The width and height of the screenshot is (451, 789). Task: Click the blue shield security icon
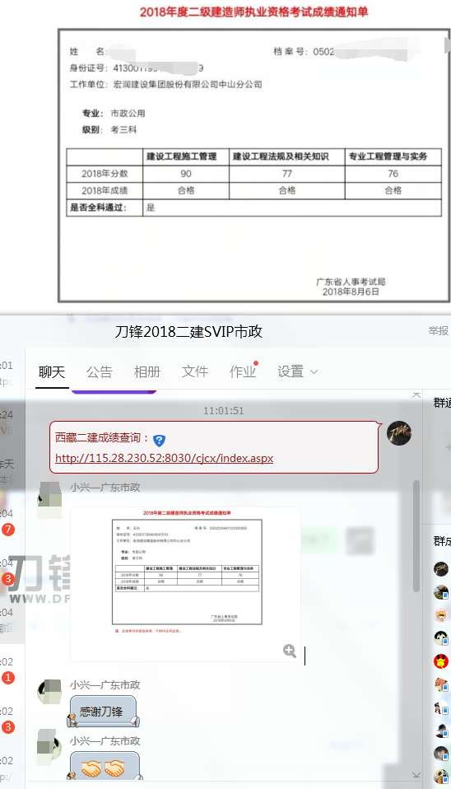[159, 441]
